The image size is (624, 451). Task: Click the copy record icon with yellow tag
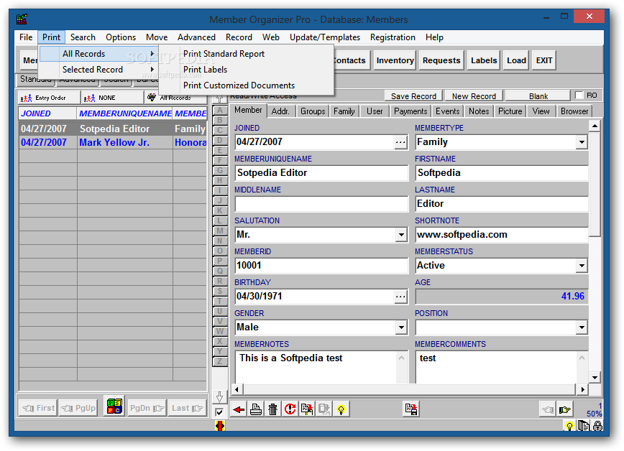[307, 409]
